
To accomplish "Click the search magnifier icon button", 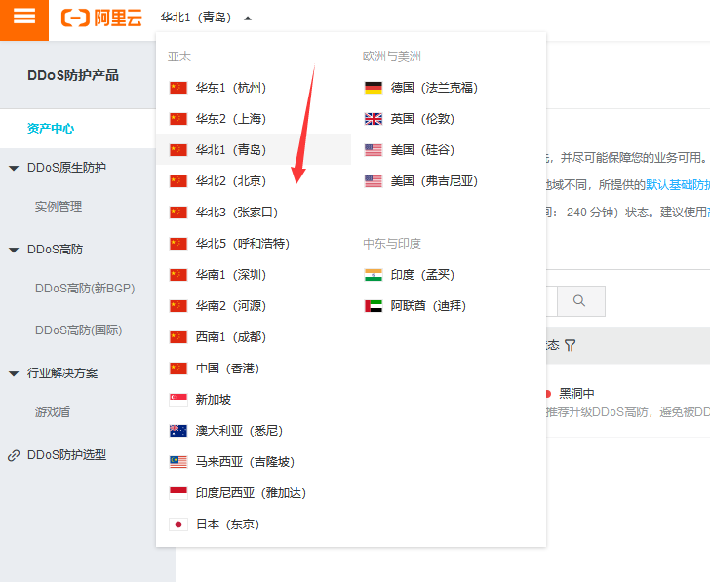I will tap(580, 301).
